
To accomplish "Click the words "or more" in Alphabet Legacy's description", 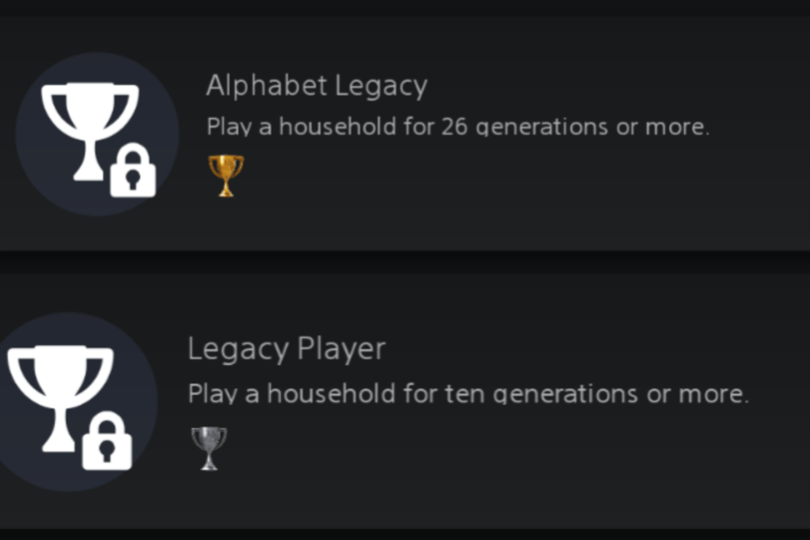I will [662, 127].
